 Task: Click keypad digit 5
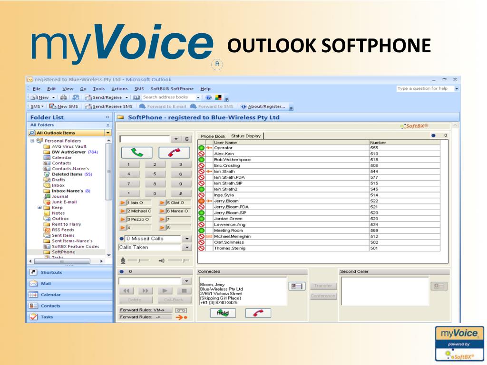tap(155, 174)
